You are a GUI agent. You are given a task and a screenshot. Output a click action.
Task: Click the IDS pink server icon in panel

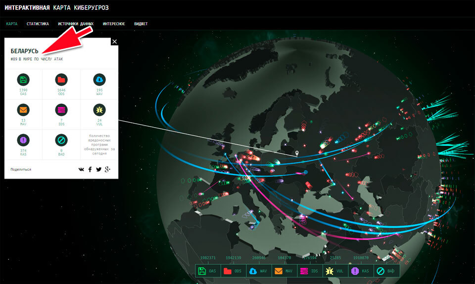click(x=61, y=110)
